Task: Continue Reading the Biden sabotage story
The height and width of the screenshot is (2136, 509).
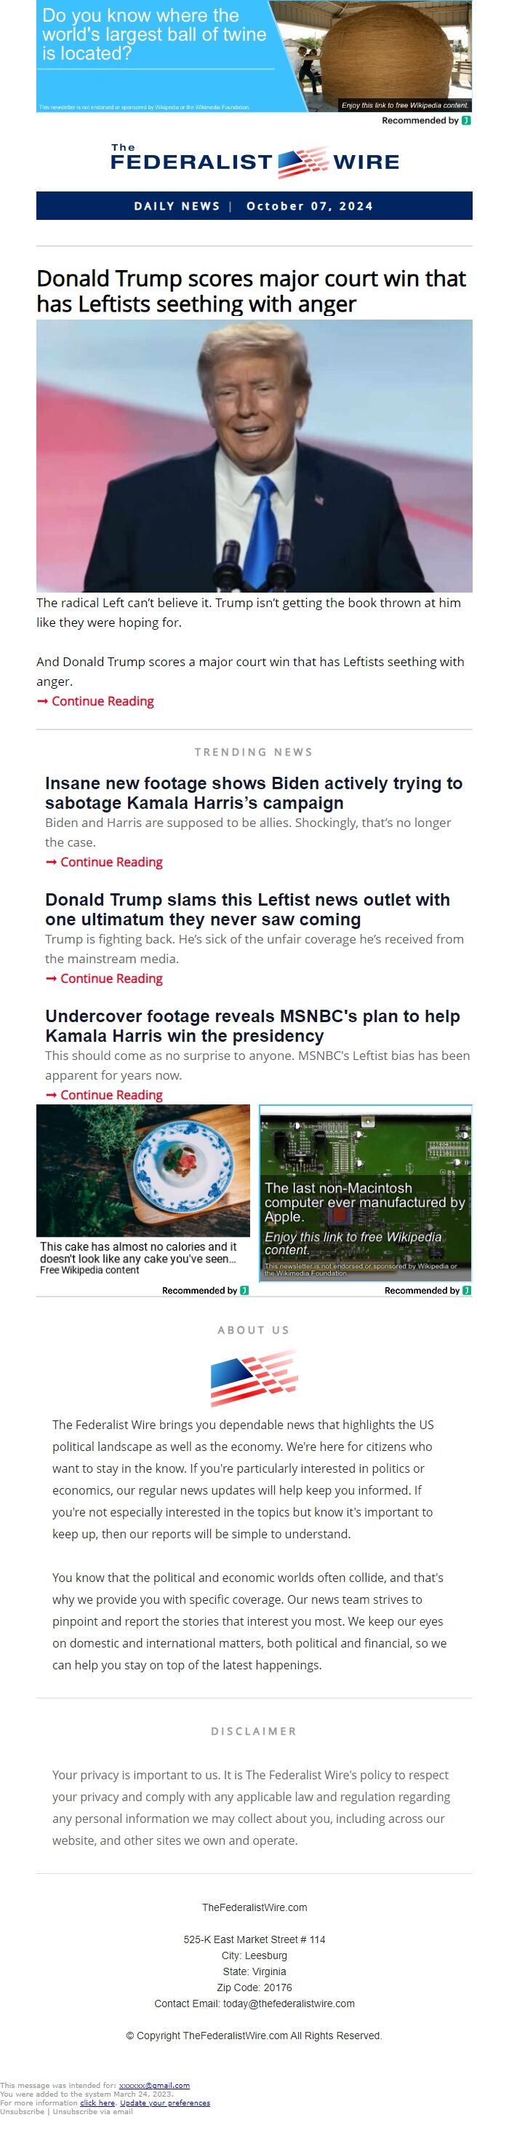Action: pyautogui.click(x=104, y=861)
